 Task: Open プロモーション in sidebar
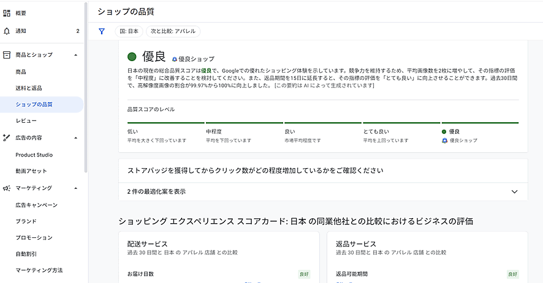tap(34, 238)
